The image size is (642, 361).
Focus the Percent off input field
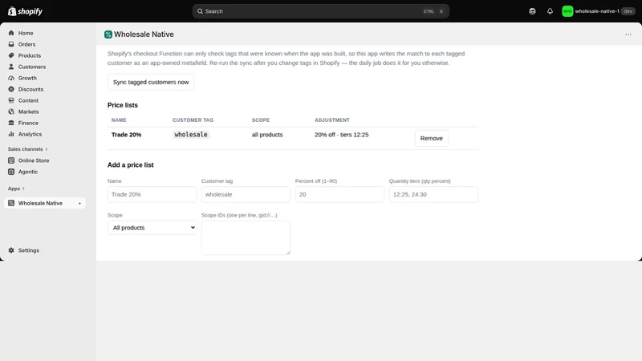pos(339,194)
